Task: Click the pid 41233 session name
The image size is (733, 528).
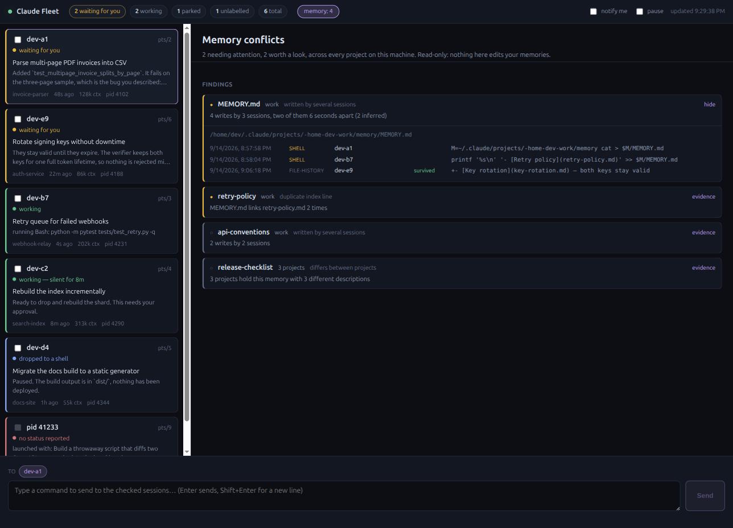Action: (x=42, y=427)
